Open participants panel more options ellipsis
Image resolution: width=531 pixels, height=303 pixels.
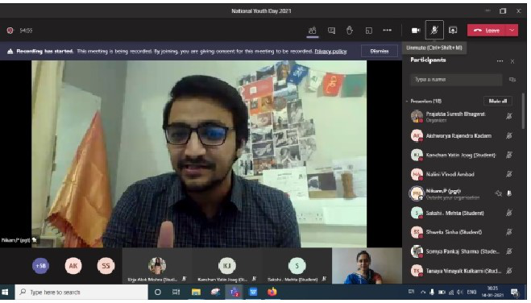tap(500, 61)
